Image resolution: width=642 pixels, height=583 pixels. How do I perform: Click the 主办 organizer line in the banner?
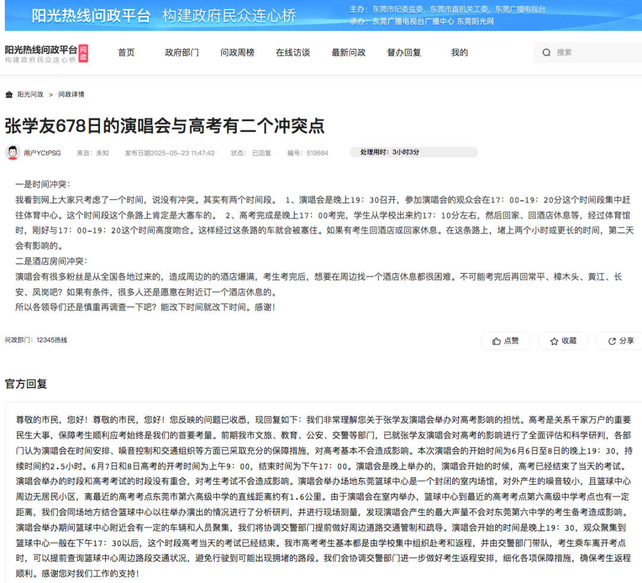click(448, 10)
